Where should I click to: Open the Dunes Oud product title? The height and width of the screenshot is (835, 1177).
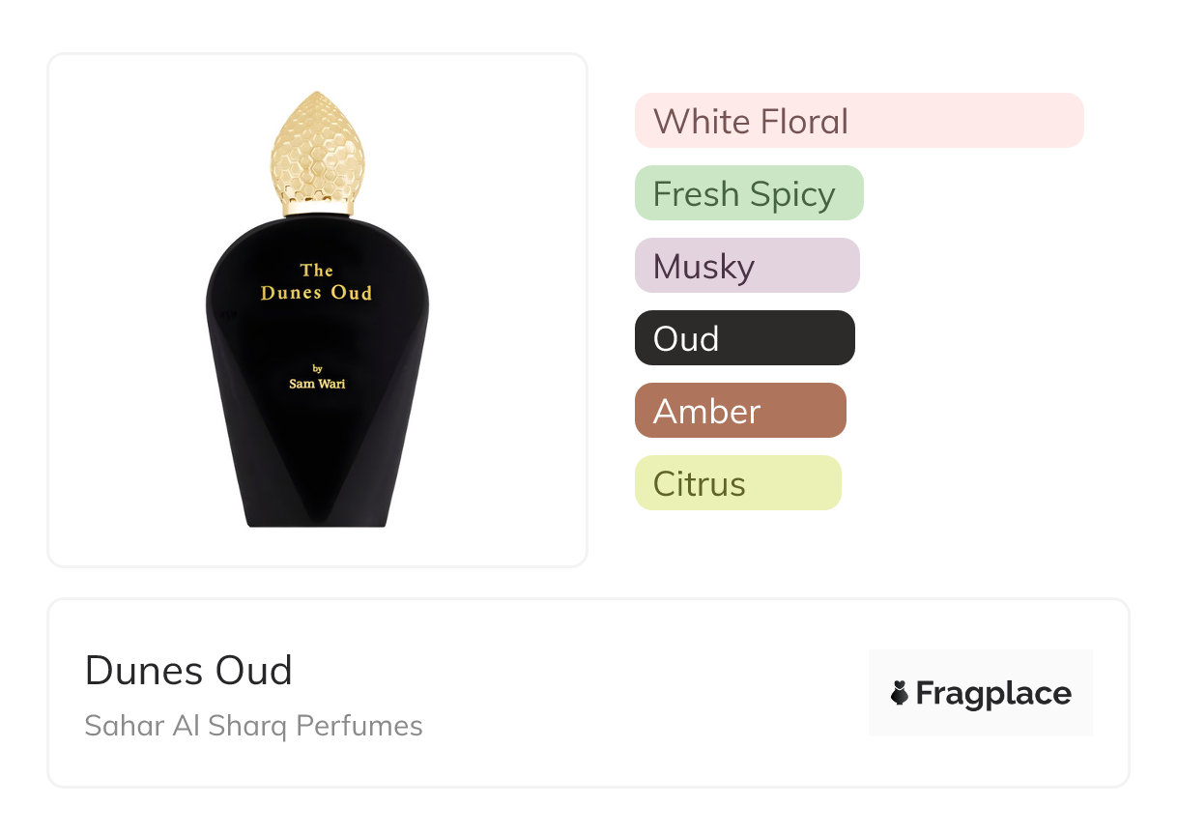click(x=188, y=670)
